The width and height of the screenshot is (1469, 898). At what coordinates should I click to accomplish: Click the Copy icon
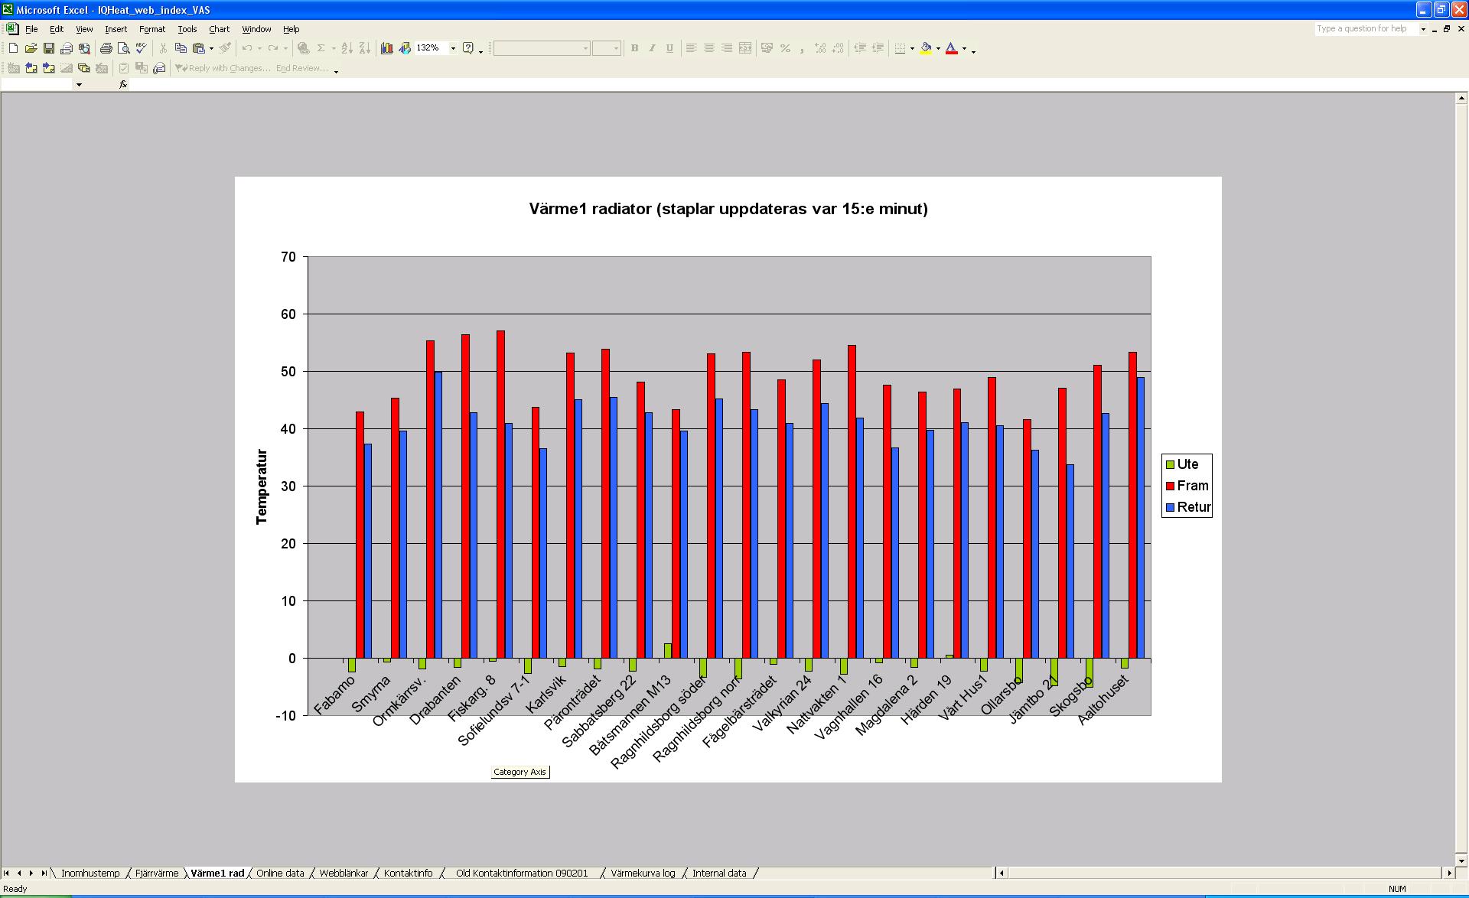[181, 48]
